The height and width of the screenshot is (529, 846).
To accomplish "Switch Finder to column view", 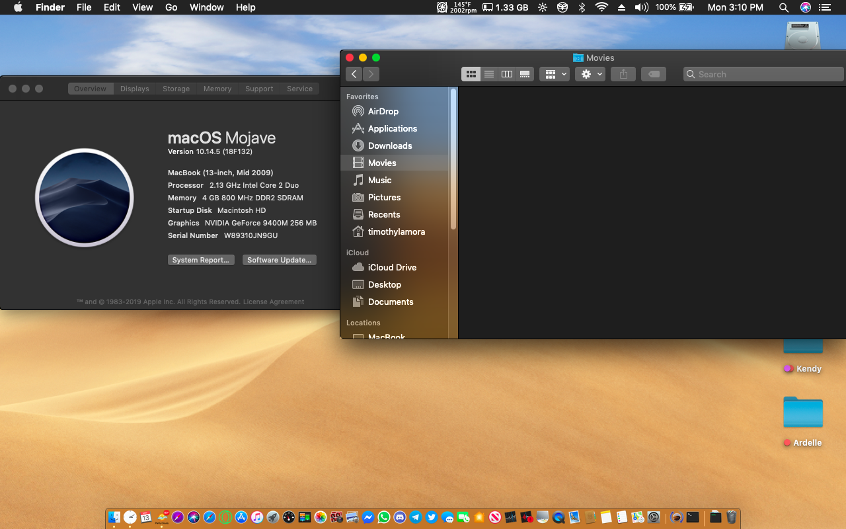I will [x=507, y=74].
